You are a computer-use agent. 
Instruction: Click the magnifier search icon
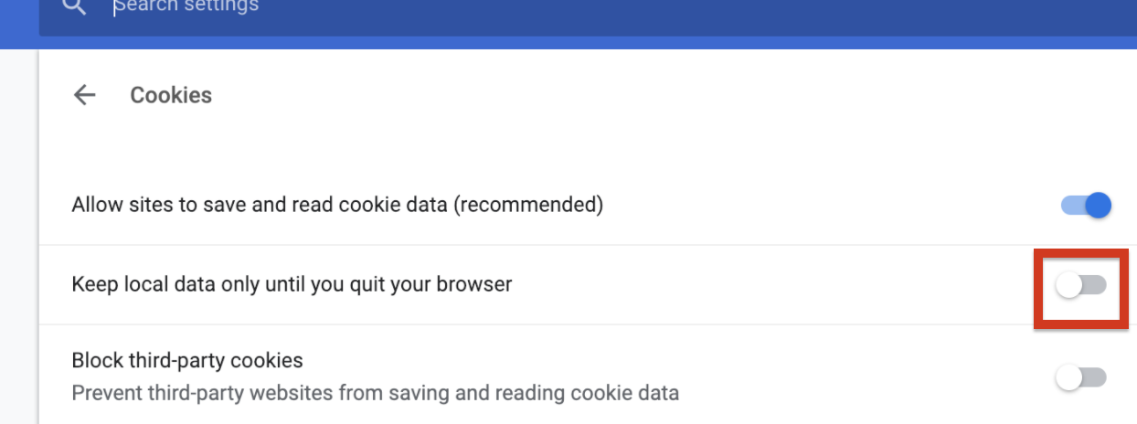point(74,7)
